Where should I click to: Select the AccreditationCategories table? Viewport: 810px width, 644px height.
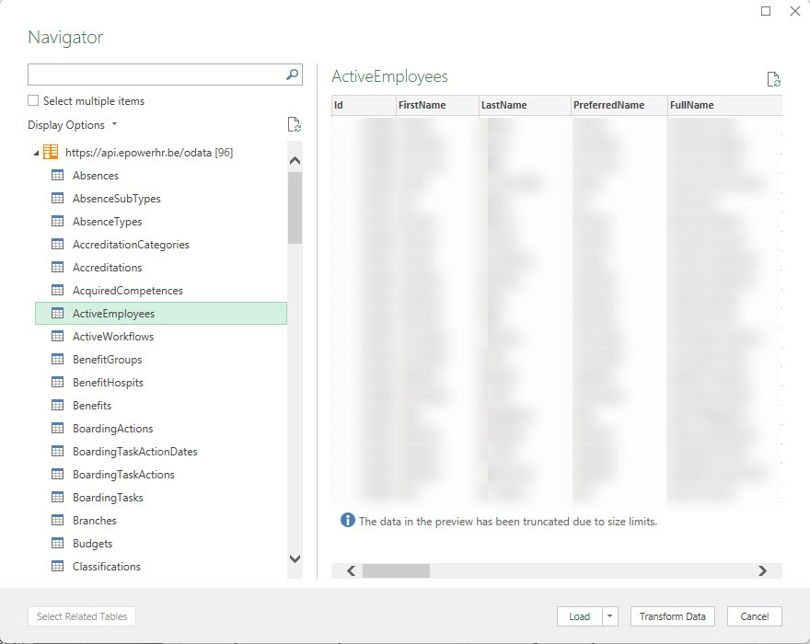click(161, 245)
